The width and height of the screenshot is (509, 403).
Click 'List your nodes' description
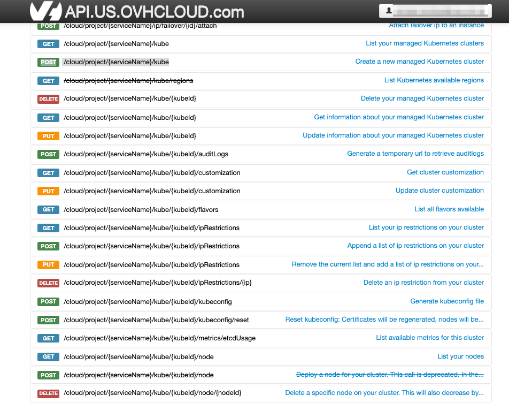tap(460, 356)
